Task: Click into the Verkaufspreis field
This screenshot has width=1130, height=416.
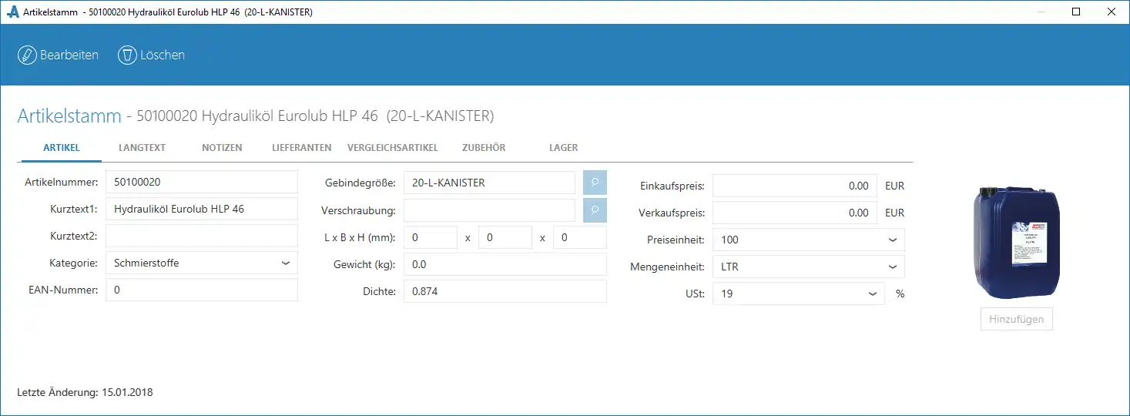Action: point(795,213)
